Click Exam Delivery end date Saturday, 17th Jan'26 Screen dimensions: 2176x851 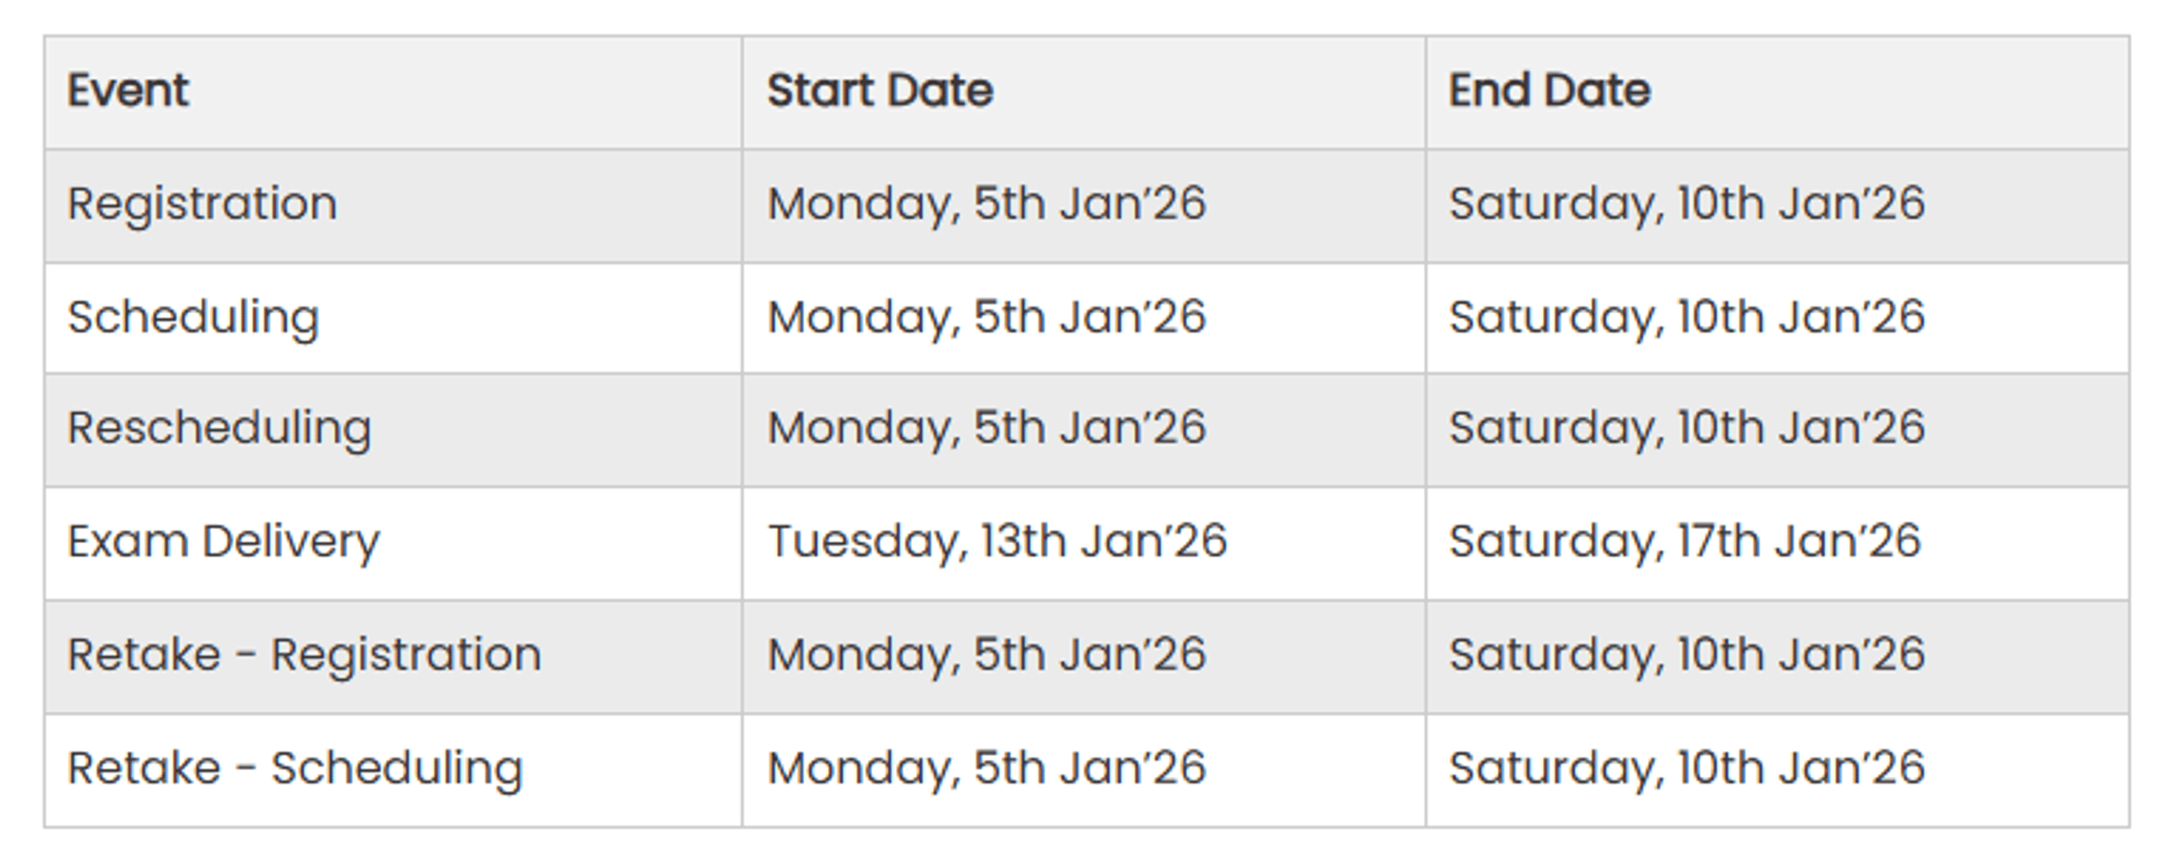coord(1684,541)
